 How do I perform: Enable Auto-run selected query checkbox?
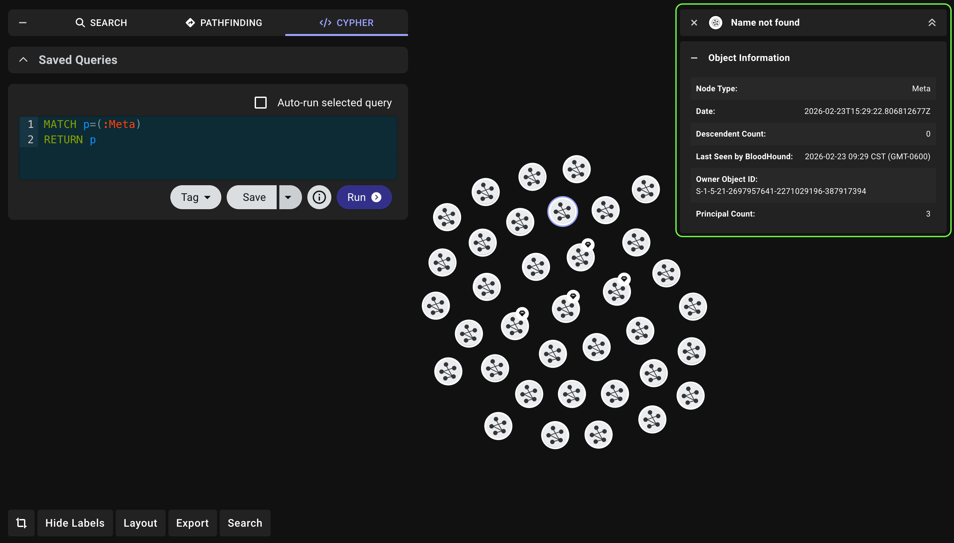260,103
